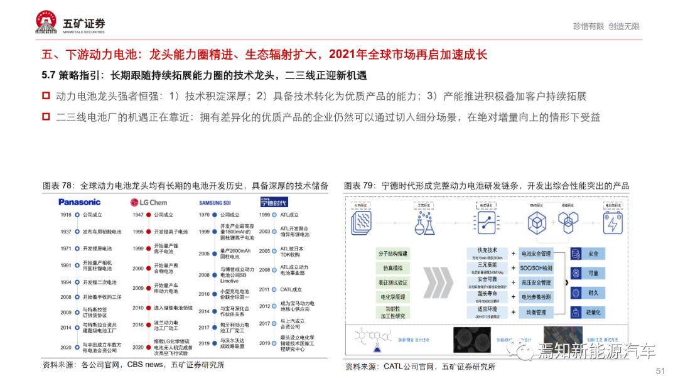This screenshot has width=678, height=381.
Task: Select the 安全可靠 box
Action: (x=487, y=282)
